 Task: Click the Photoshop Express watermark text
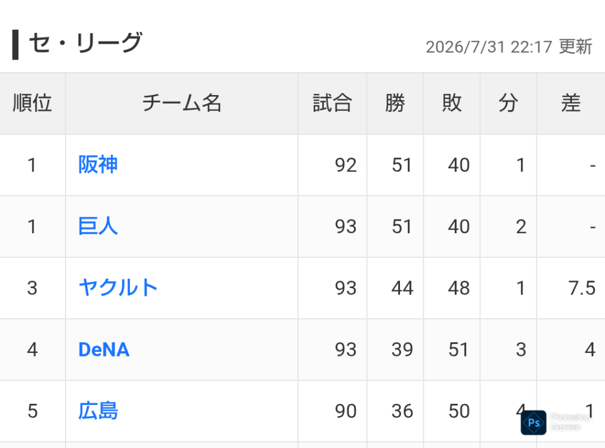(x=570, y=423)
